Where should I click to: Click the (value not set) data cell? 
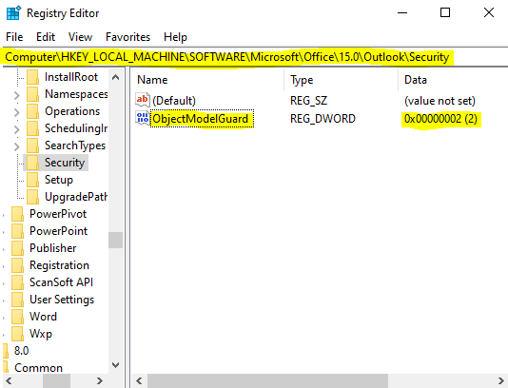[440, 101]
